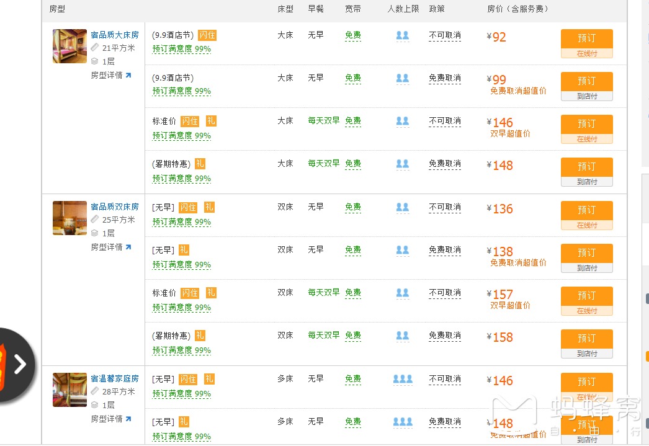This screenshot has height=446, width=649.
Task: Click 不可取消 policy on ¥92 row
Action: pyautogui.click(x=445, y=35)
